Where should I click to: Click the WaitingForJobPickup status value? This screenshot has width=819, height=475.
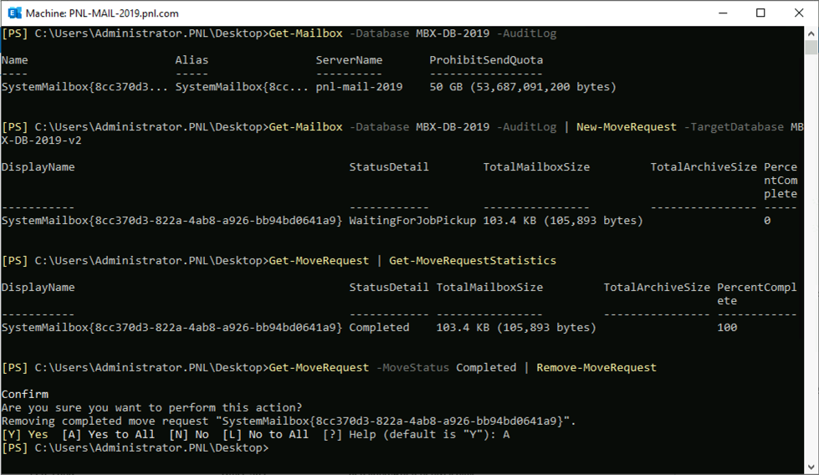pyautogui.click(x=412, y=221)
